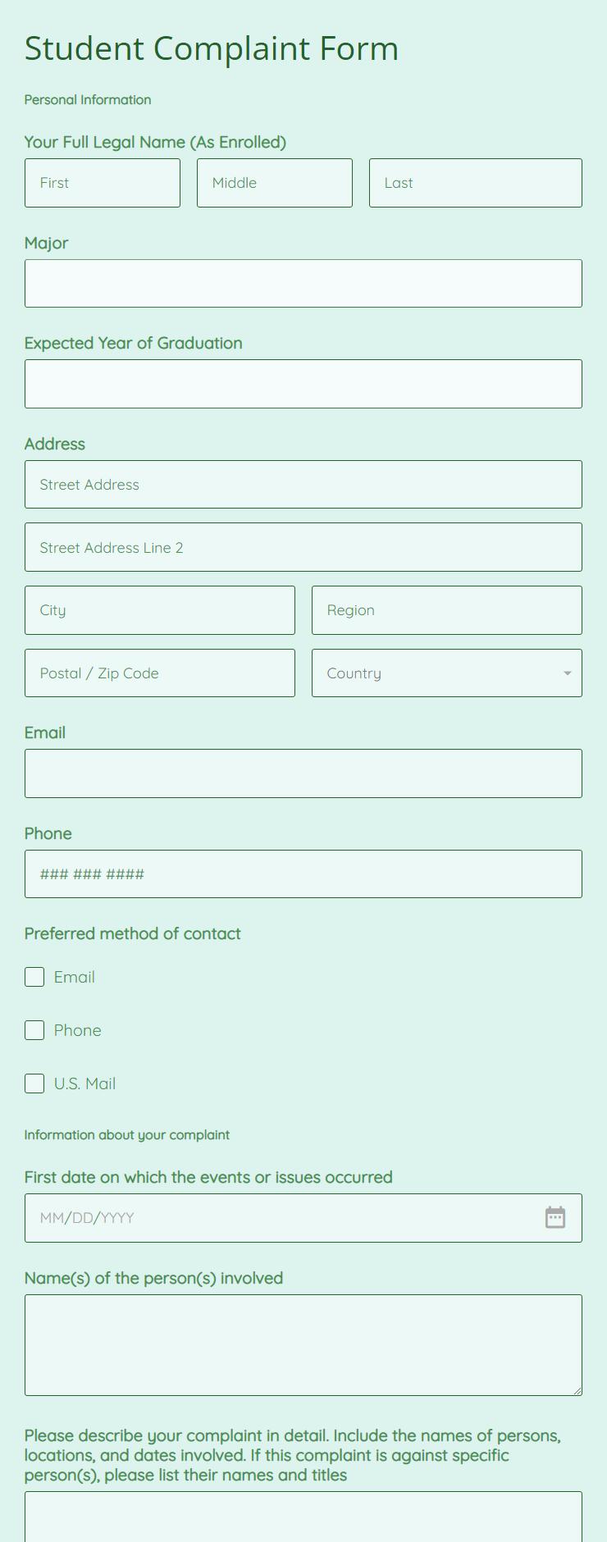Click the First name field
607x1542 pixels.
103,183
